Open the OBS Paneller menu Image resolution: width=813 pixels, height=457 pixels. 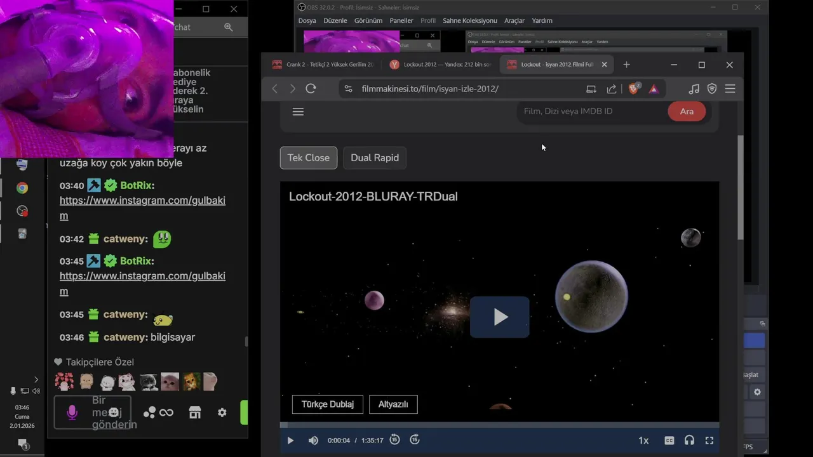click(401, 20)
